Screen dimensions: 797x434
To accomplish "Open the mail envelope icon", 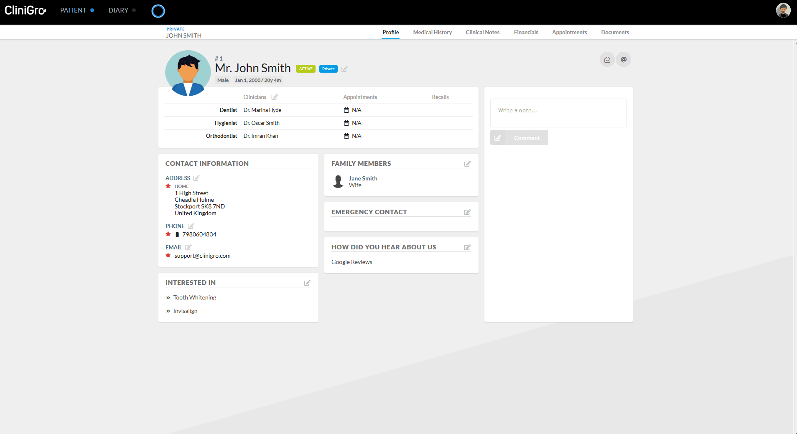I will [607, 60].
